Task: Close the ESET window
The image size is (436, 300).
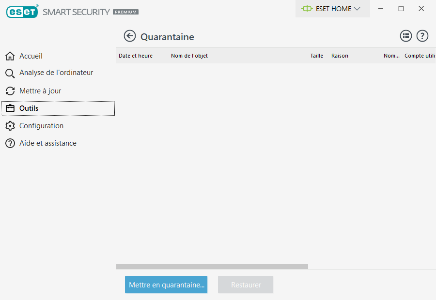Action: [421, 9]
